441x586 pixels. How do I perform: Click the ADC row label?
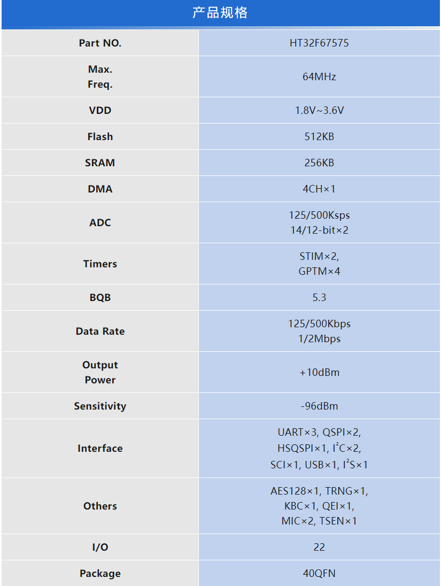(x=100, y=223)
